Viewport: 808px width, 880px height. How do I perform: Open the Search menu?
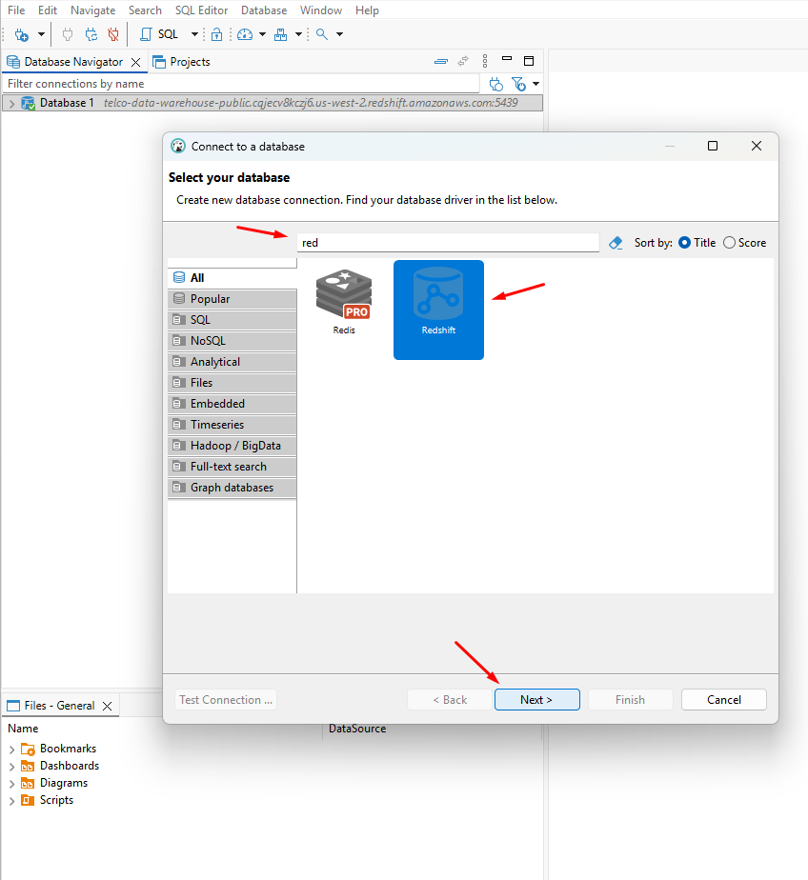click(x=145, y=10)
